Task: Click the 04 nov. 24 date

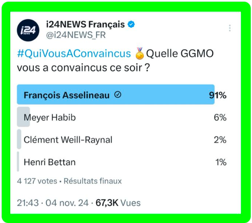Action: (67, 203)
